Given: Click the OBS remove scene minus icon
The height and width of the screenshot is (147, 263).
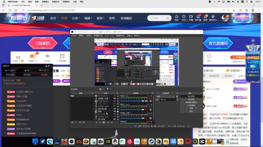Looking at the screenshot, I should 76,122.
